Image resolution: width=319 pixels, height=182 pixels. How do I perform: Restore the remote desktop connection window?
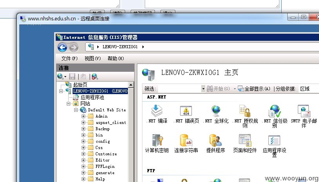[304, 18]
